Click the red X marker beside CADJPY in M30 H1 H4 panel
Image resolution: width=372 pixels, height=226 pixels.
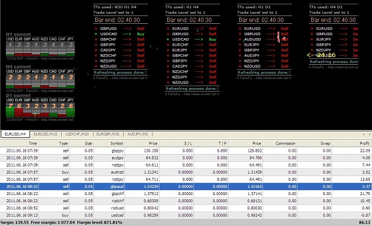click(x=96, y=50)
